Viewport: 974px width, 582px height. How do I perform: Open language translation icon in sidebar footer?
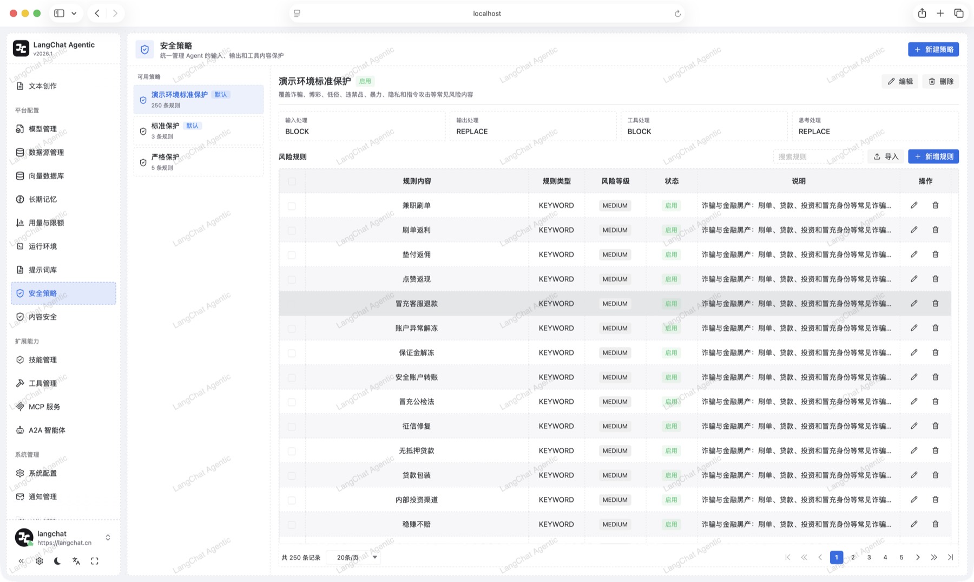(x=76, y=561)
